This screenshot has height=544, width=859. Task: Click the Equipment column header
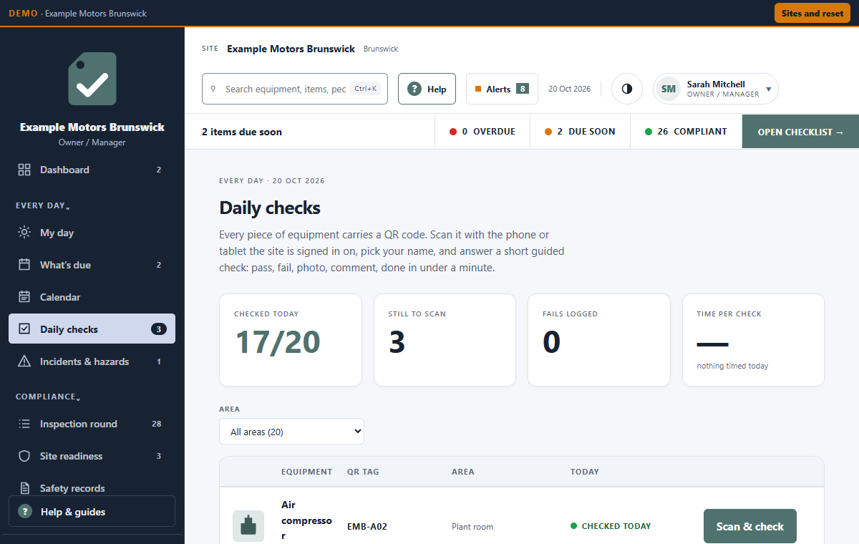[307, 472]
